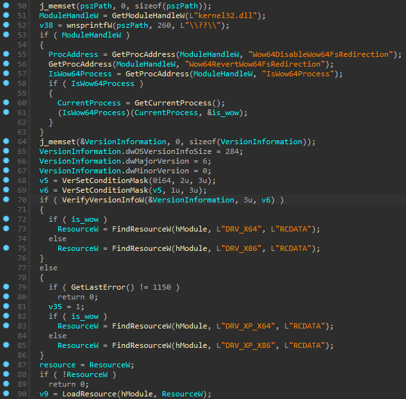Image resolution: width=406 pixels, height=399 pixels.
Task: Click the VerifyVersionInfoW function call
Action: [x=103, y=200]
